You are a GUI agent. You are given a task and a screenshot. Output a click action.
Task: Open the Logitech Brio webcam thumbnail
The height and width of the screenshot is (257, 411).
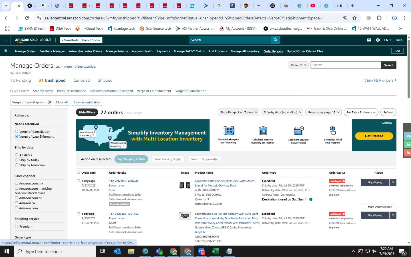pos(185,216)
